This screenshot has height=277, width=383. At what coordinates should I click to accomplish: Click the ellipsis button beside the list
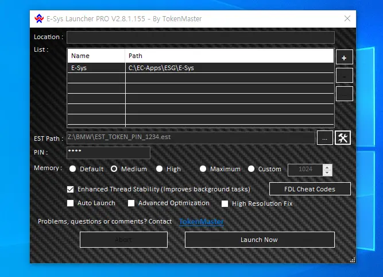pos(344,94)
